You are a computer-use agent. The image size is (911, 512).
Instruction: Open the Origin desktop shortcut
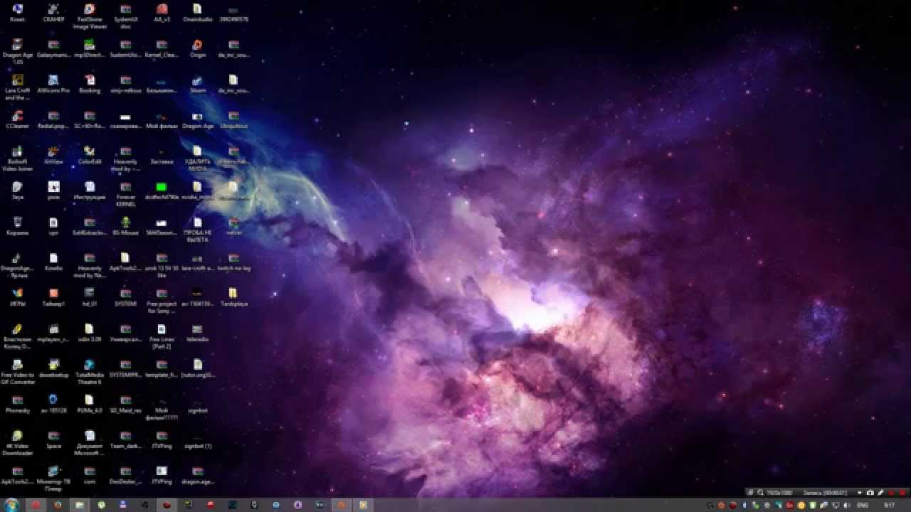pyautogui.click(x=198, y=48)
